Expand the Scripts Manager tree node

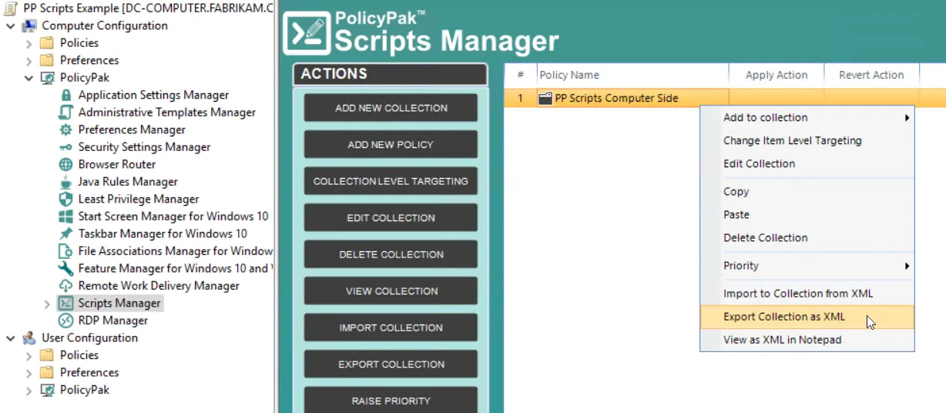coord(48,304)
